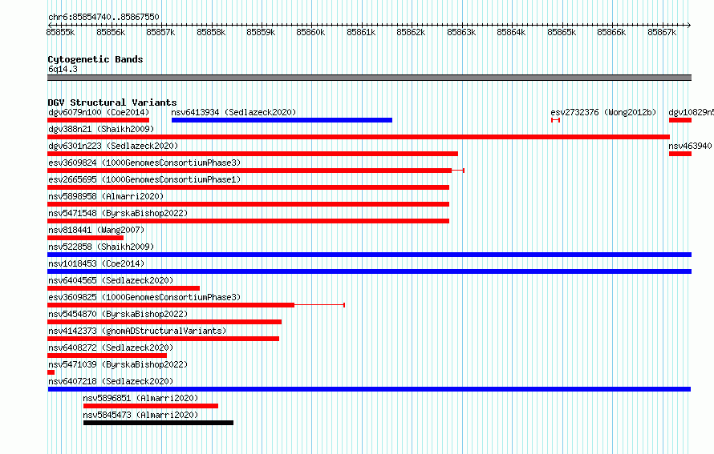Open nsv6408272 (Sedlazeck2020) label
This screenshot has height=454, width=714.
[111, 348]
